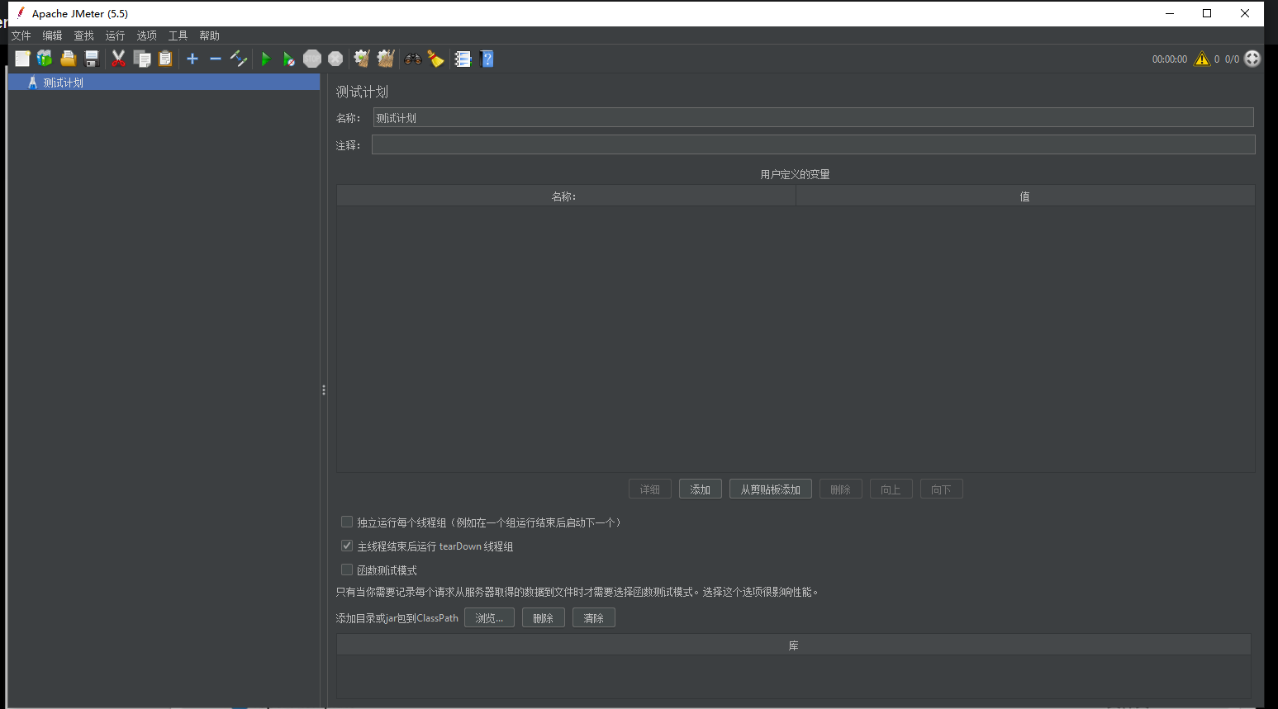Open the 工具 menu
Screen dimensions: 1278x709
tap(178, 35)
